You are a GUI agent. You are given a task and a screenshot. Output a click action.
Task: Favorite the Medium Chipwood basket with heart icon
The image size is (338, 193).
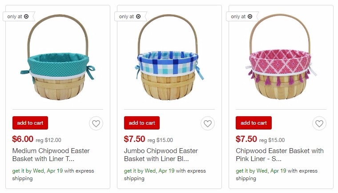(96, 123)
